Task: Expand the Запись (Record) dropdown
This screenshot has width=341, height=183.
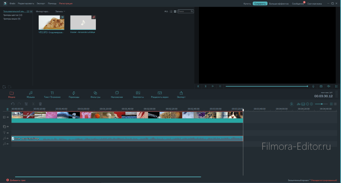Action: 60,11
